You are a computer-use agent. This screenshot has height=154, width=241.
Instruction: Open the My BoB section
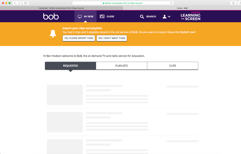[85, 17]
